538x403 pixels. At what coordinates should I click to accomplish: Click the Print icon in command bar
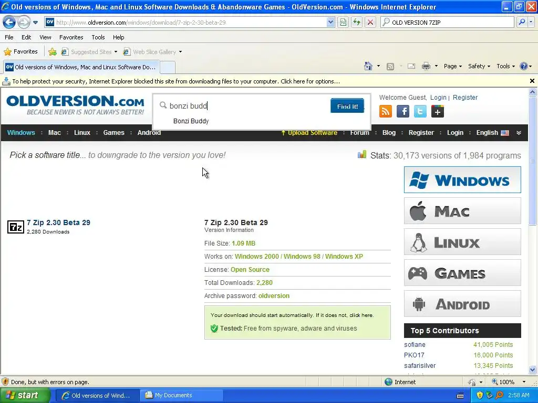point(426,66)
